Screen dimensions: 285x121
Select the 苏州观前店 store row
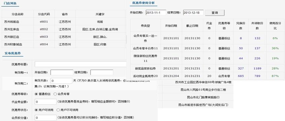(x=64, y=22)
